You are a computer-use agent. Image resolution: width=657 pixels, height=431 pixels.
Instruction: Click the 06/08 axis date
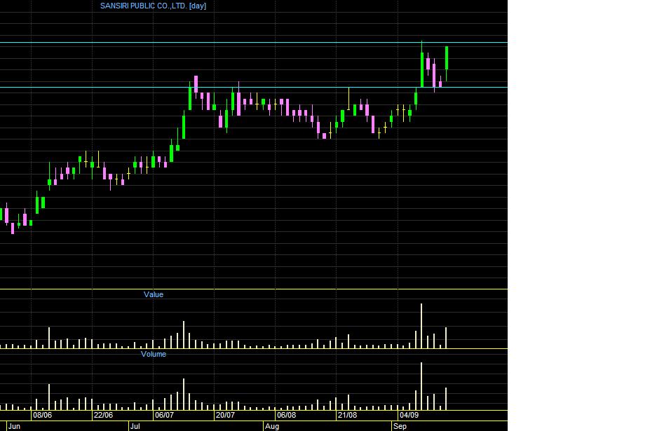tap(286, 415)
